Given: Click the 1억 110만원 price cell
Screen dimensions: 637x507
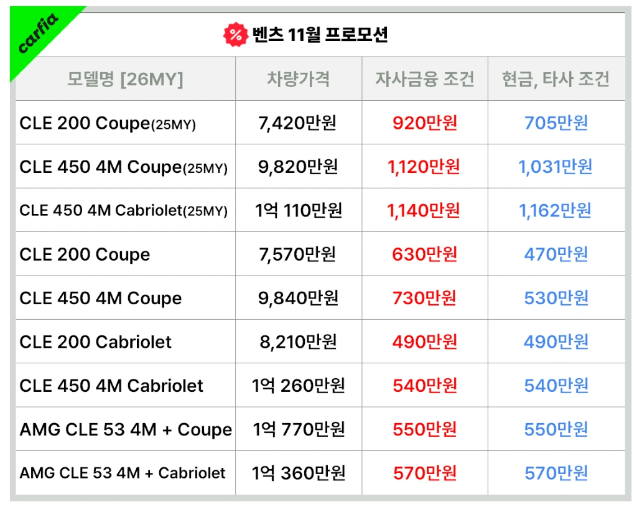Looking at the screenshot, I should tap(299, 211).
